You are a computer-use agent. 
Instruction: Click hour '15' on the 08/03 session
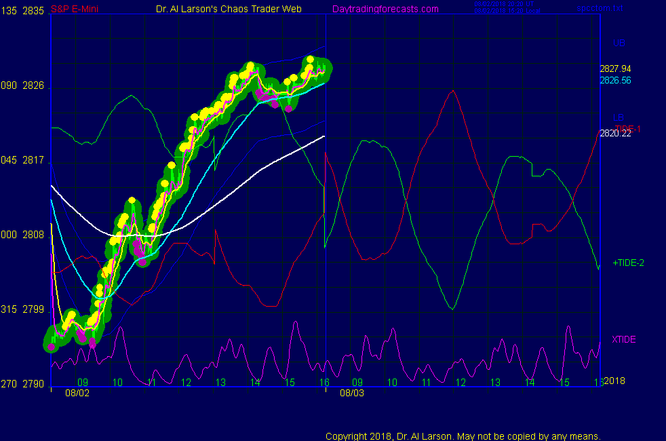564,383
